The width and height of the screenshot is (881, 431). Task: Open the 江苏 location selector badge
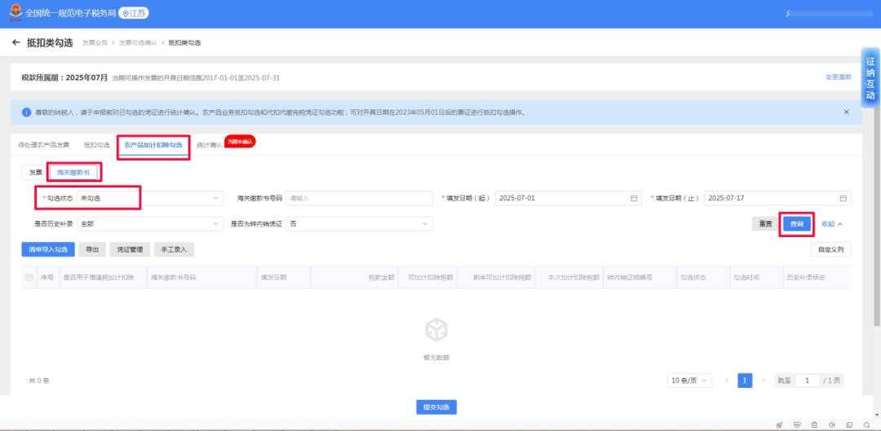pyautogui.click(x=134, y=13)
